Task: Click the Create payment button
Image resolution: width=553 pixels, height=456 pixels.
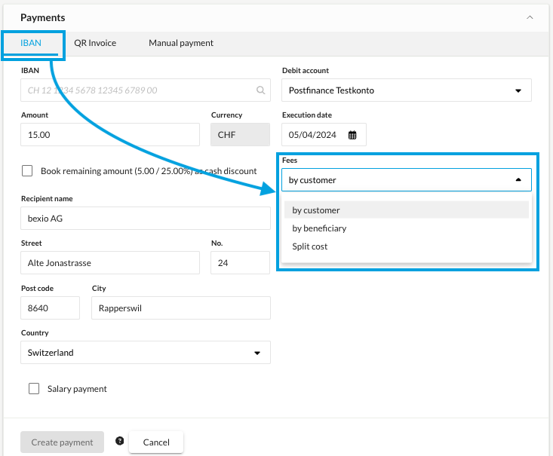Action: 62,442
